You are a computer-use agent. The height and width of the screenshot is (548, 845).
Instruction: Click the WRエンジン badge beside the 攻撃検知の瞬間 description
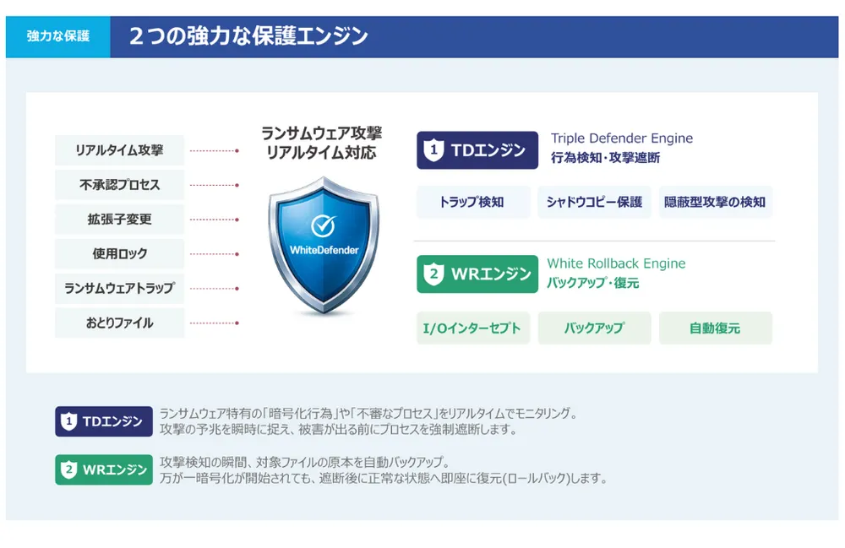(104, 469)
